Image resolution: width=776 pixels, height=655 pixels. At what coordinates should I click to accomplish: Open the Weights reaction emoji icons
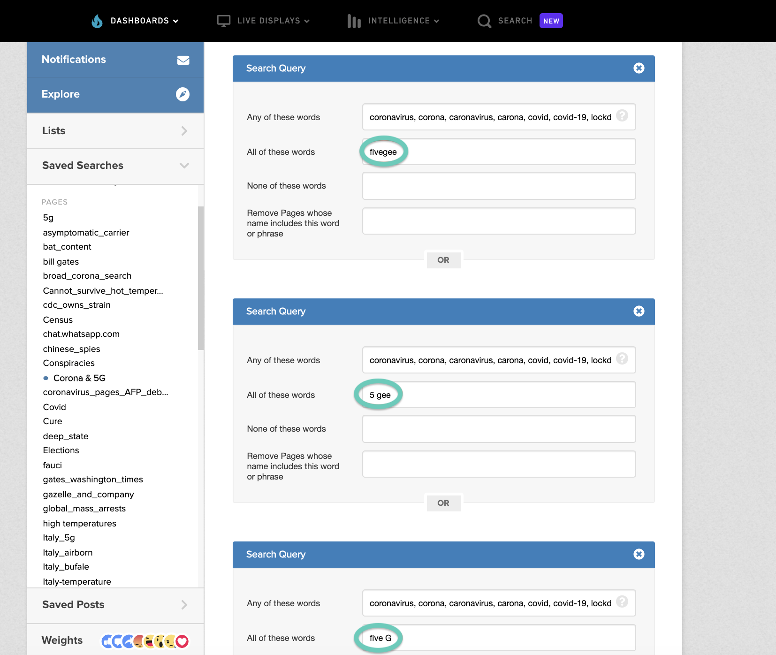click(x=145, y=641)
